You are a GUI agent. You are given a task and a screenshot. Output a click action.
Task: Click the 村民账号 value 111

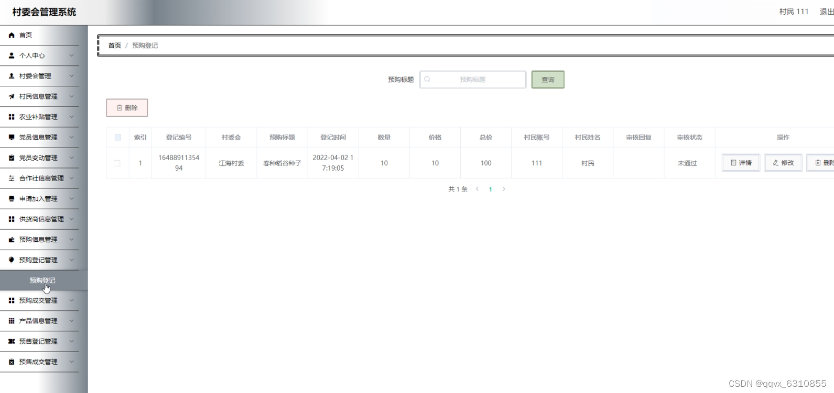pyautogui.click(x=536, y=163)
